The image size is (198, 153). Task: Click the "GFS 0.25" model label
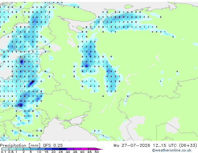click(53, 146)
